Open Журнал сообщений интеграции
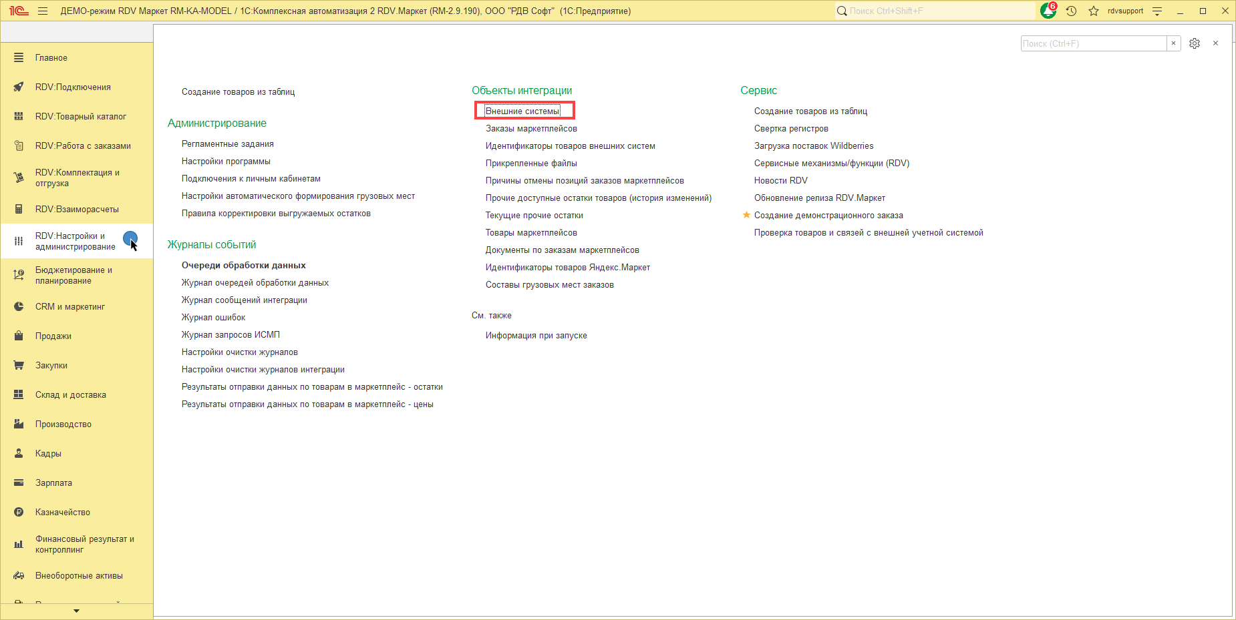1236x620 pixels. point(245,300)
